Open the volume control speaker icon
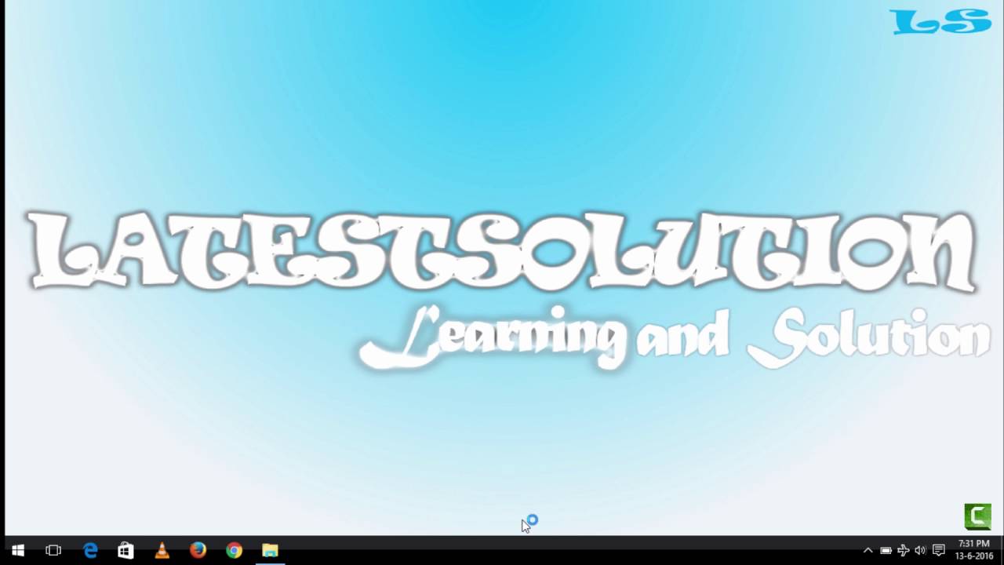This screenshot has width=1004, height=565. point(920,551)
